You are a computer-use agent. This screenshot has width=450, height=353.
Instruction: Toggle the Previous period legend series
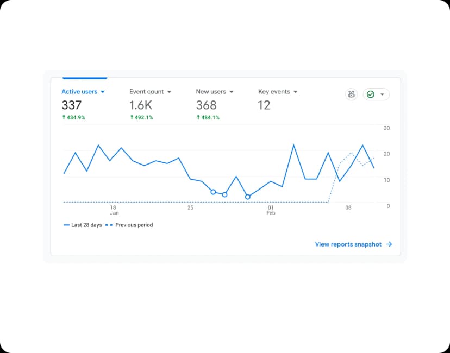click(x=129, y=225)
